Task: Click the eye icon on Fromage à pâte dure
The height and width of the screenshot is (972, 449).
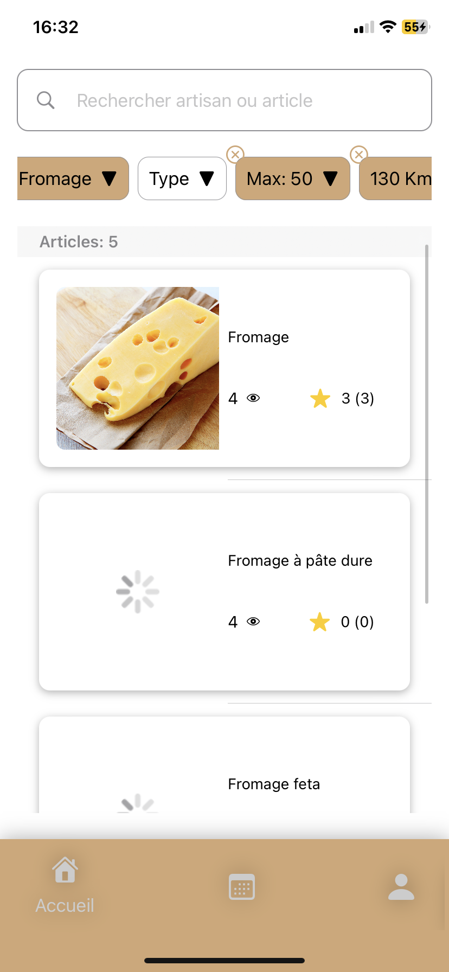Action: (x=253, y=622)
